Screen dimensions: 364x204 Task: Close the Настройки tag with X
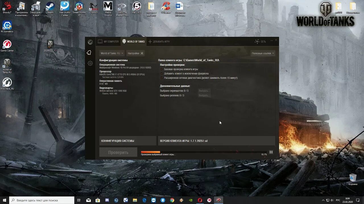[x=142, y=53]
